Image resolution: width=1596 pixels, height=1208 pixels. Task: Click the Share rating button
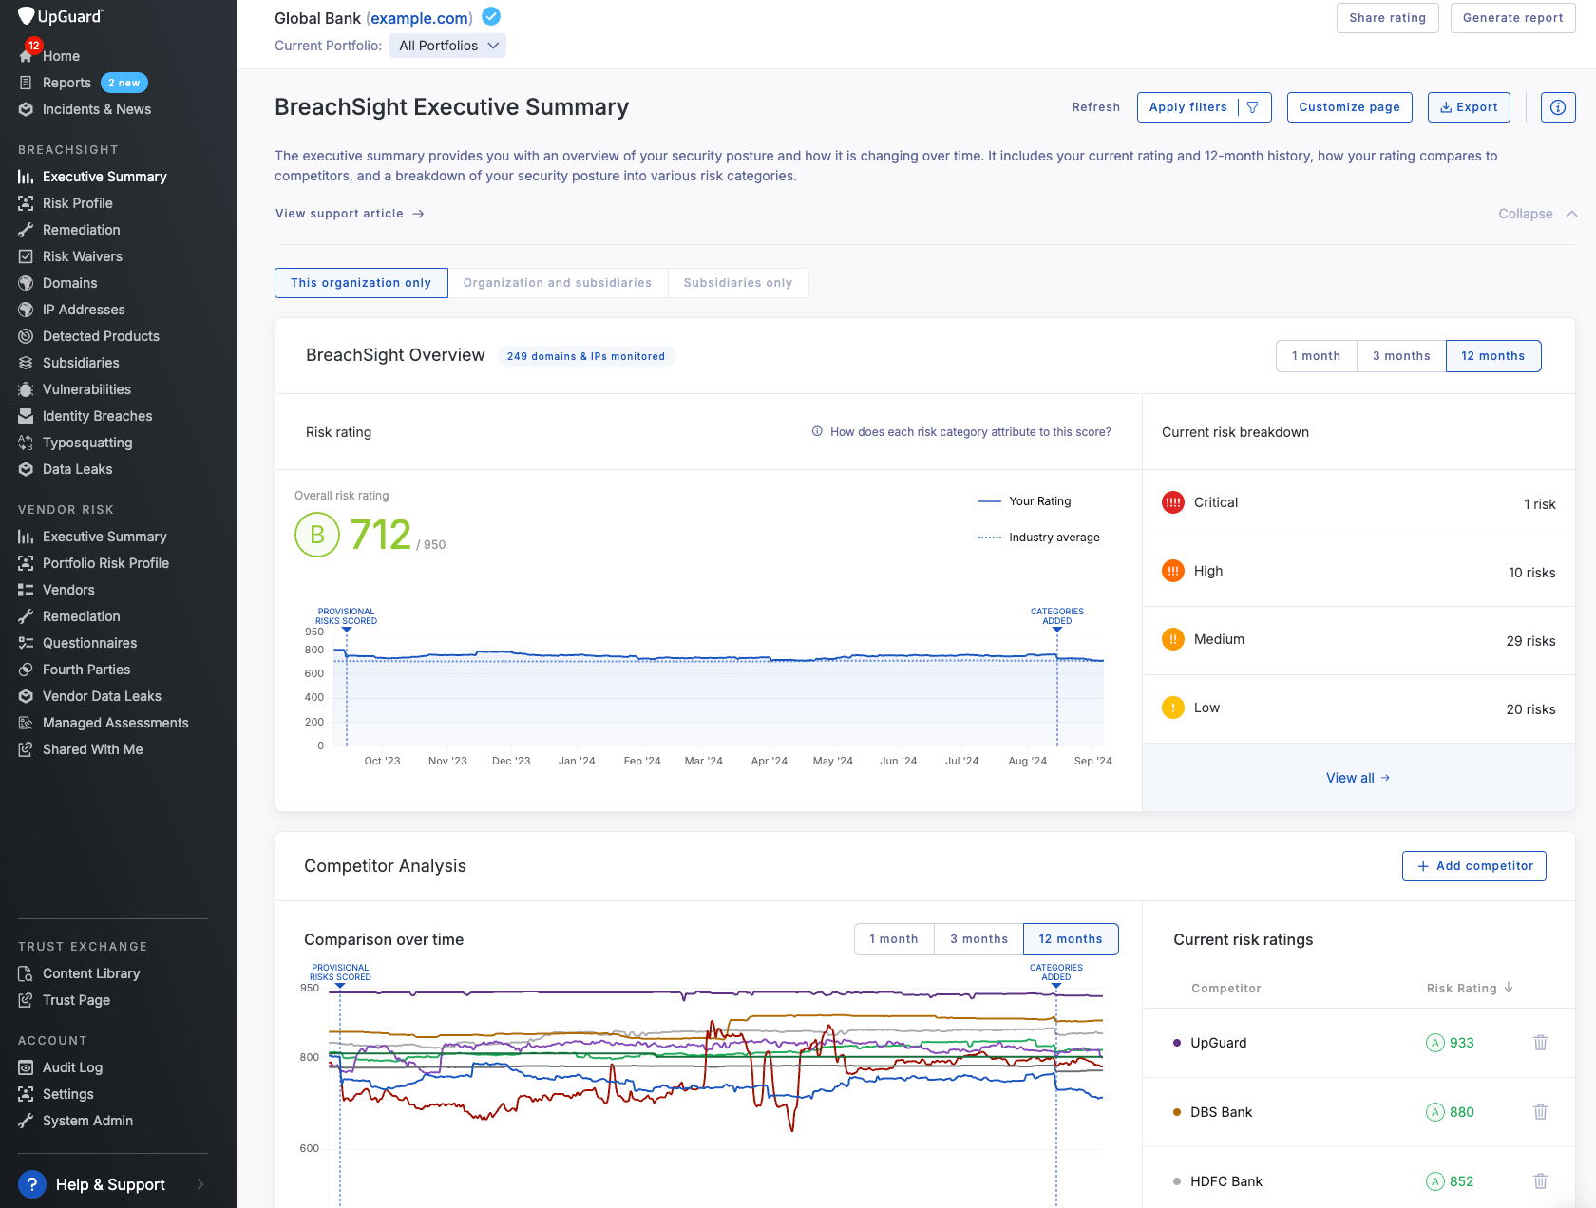click(x=1388, y=18)
